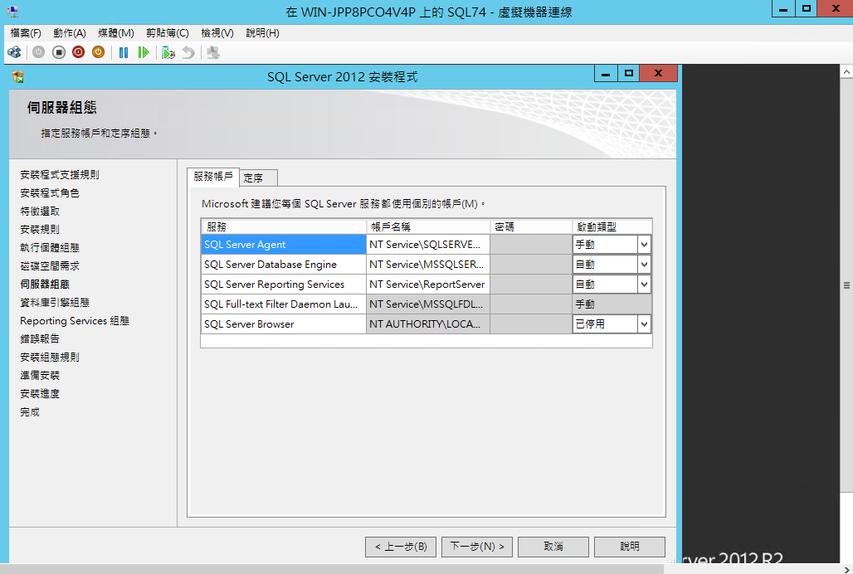
Task: Click account name NT Service\MSSQLSER... cell
Action: coord(428,265)
